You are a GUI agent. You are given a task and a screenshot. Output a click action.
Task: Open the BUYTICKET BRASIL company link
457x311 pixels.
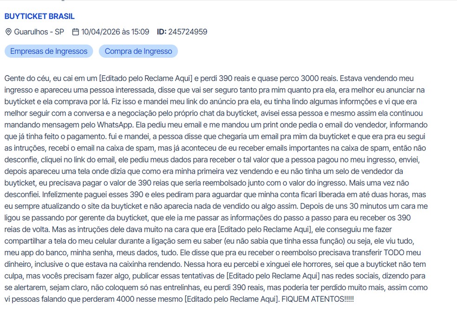(39, 16)
